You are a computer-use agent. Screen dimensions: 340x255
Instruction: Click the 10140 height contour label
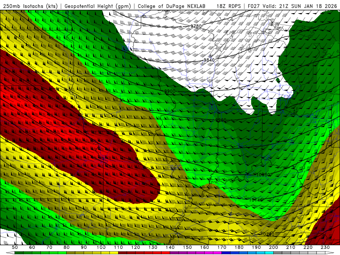click(256, 200)
